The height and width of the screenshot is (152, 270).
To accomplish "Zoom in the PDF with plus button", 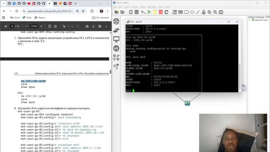I will 41,26.
